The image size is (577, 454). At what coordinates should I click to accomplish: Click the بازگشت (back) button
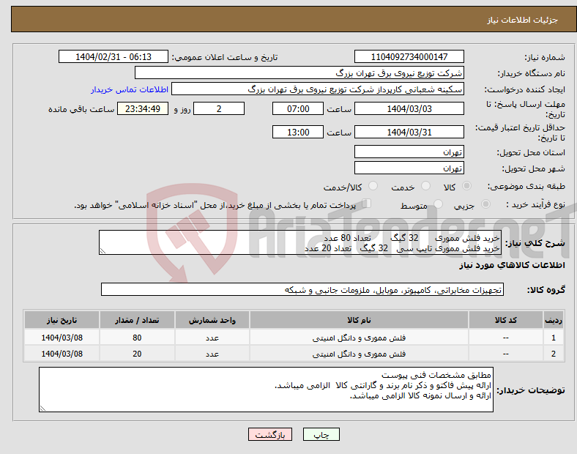[270, 434]
